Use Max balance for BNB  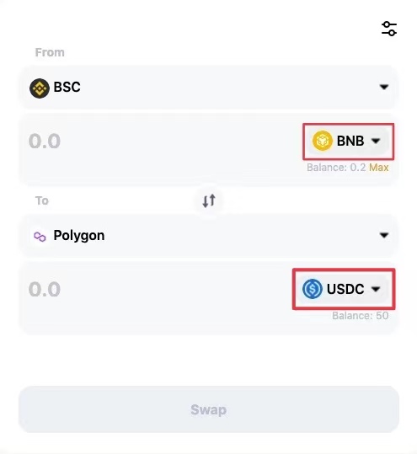(379, 168)
